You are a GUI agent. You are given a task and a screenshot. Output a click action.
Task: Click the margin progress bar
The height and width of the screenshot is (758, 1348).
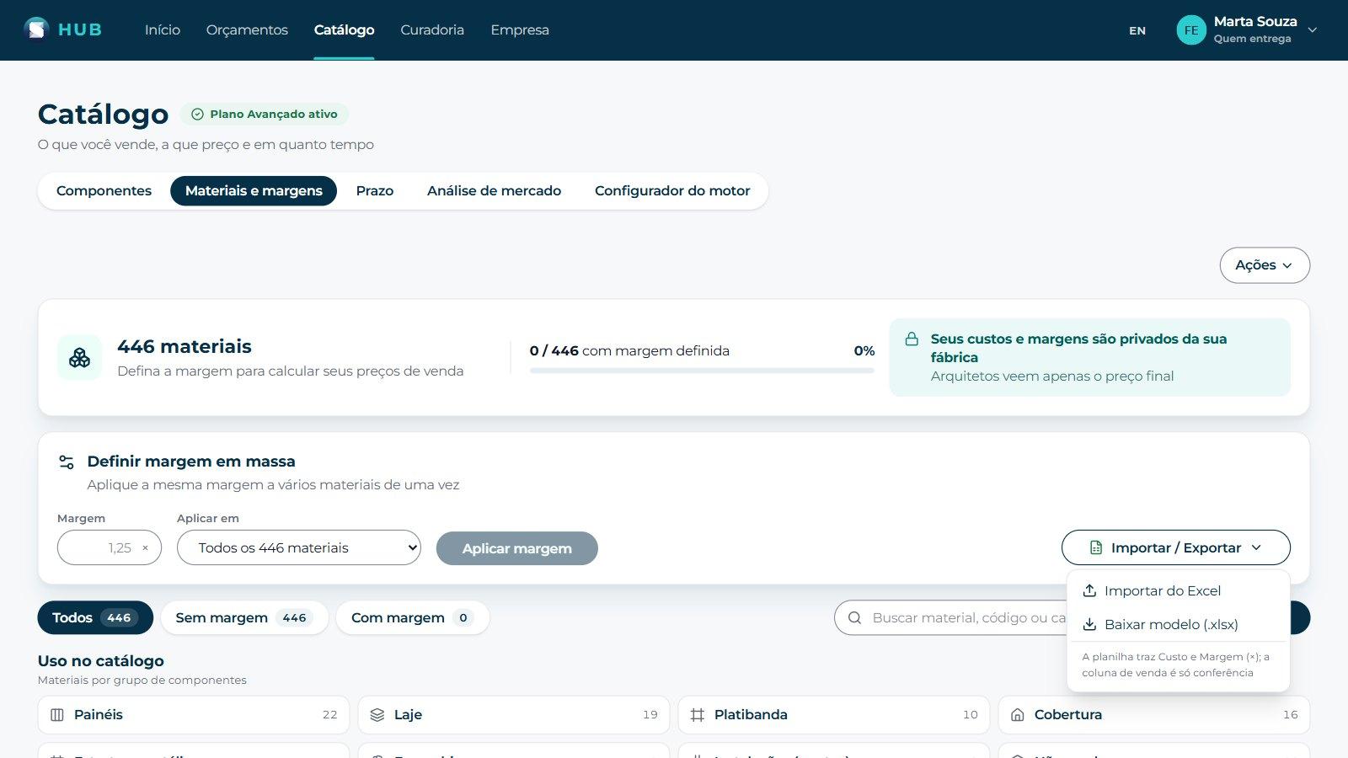[x=702, y=371]
